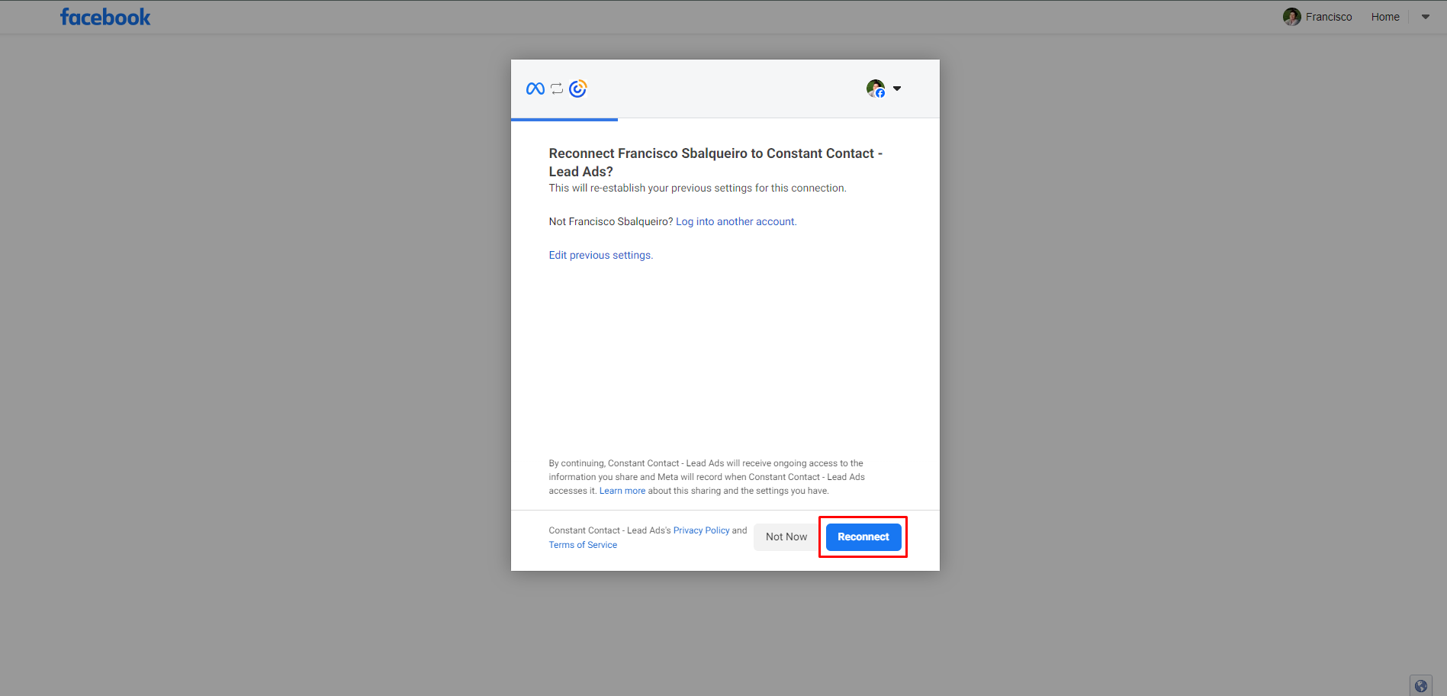The image size is (1447, 696).
Task: Open 'Edit previous settings' link
Action: tap(600, 255)
